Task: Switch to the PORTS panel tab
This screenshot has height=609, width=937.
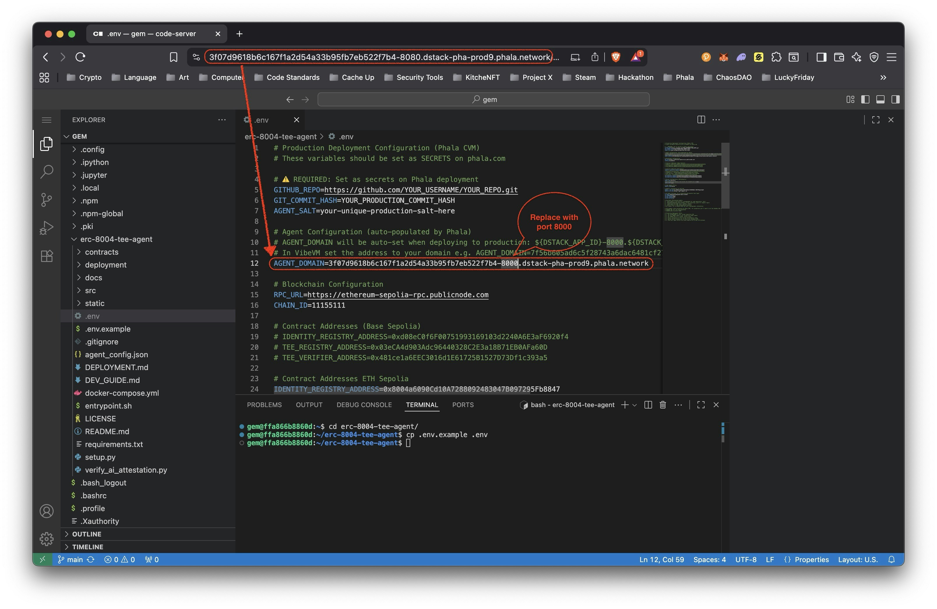Action: (x=463, y=405)
